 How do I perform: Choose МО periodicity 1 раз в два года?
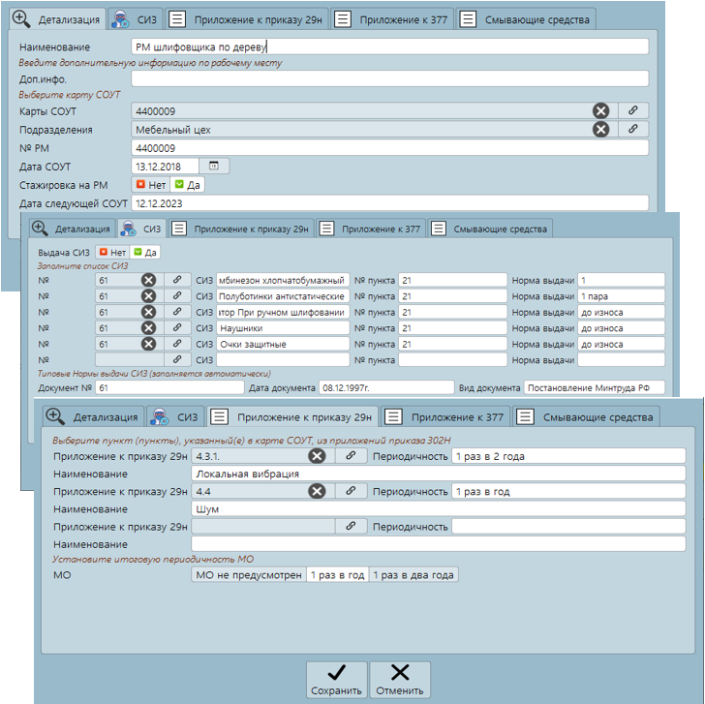414,575
